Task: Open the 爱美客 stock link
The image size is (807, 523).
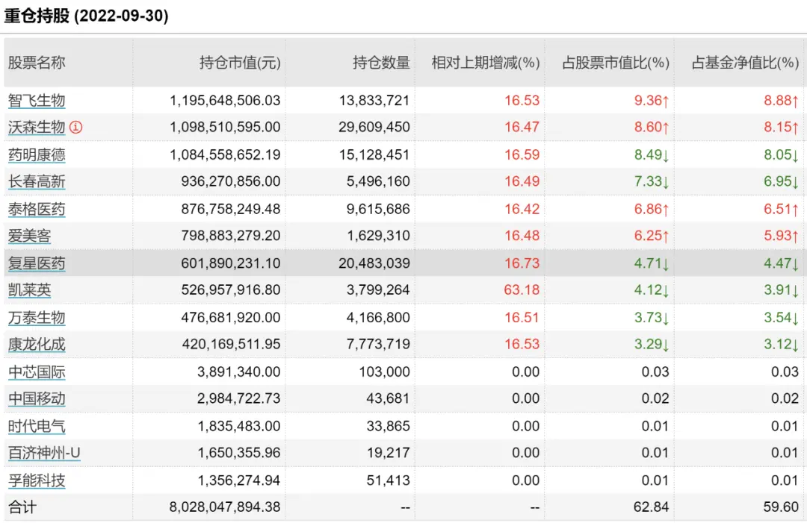Action: click(x=29, y=236)
